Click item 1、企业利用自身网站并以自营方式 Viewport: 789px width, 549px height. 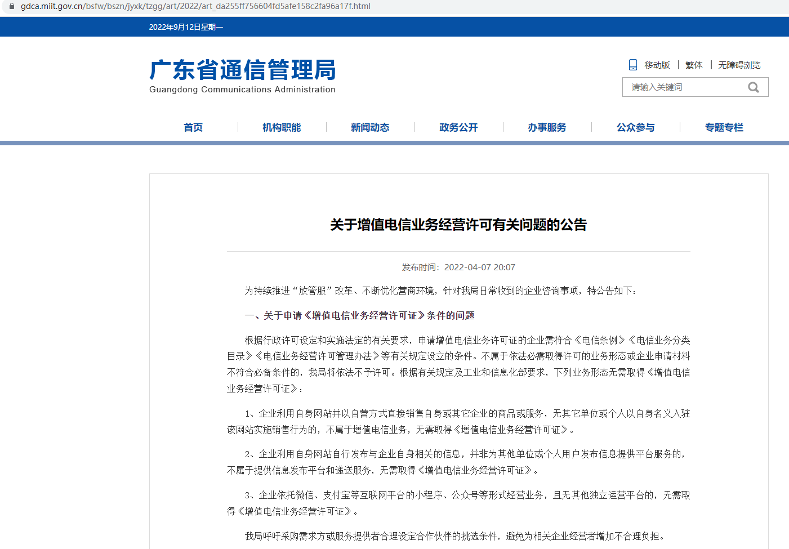tap(458, 421)
